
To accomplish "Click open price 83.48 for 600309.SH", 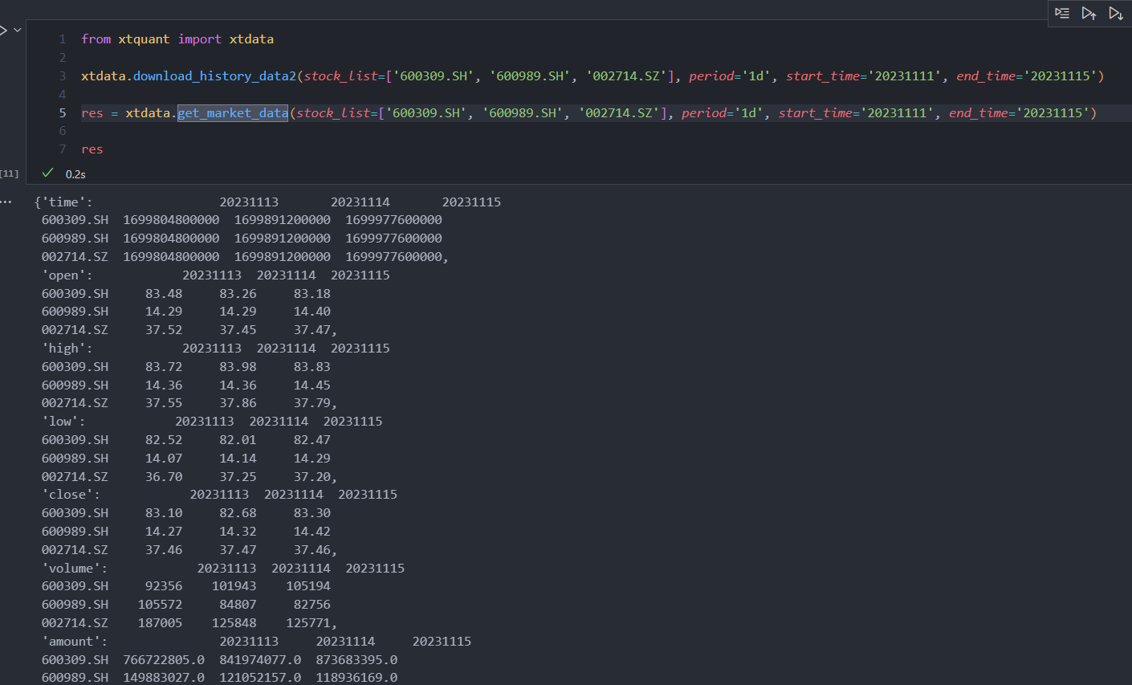I will [x=164, y=294].
